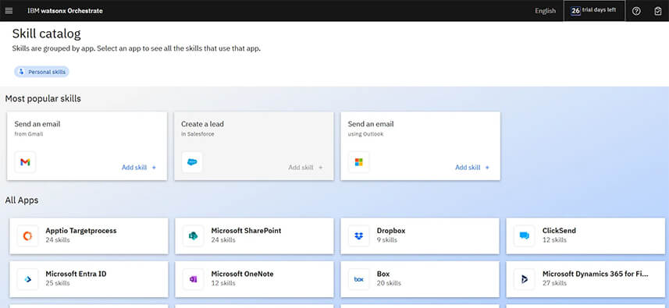The height and width of the screenshot is (308, 669).
Task: Click the "25 skills" text under Microsoft Entra ID
Action: (58, 283)
